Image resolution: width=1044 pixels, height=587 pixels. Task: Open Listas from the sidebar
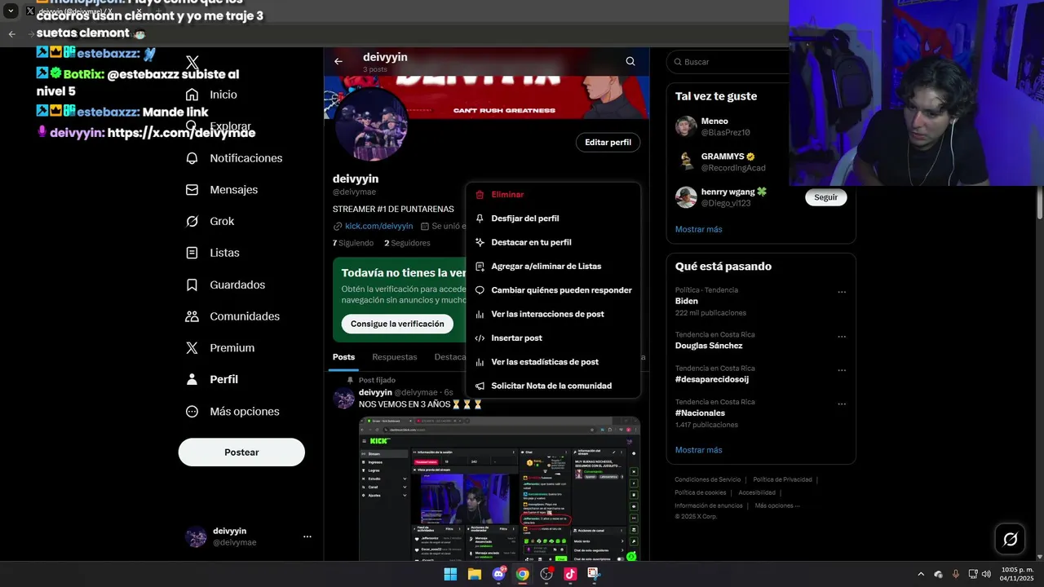coord(212,253)
